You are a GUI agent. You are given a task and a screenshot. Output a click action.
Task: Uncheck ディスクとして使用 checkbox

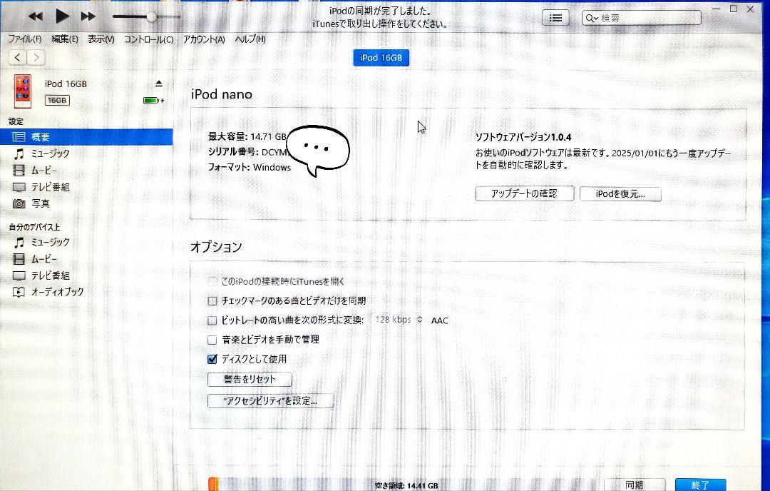click(x=212, y=359)
